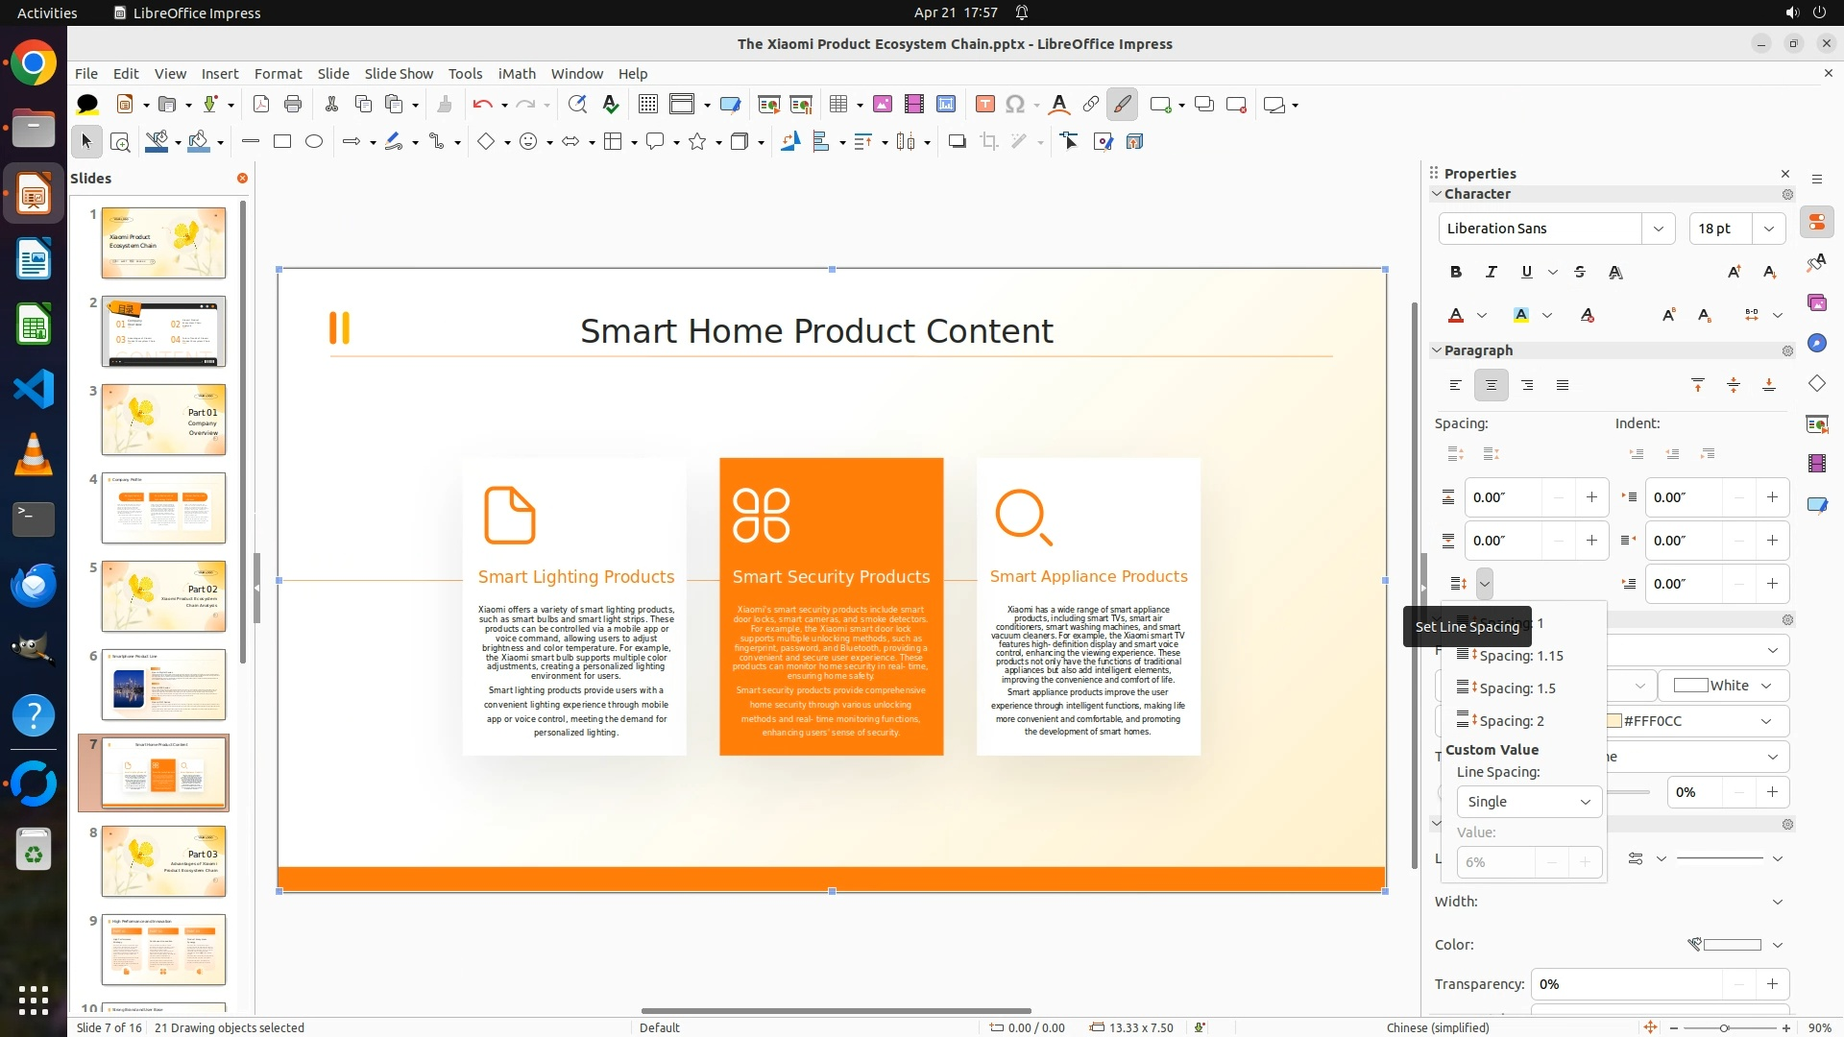The height and width of the screenshot is (1037, 1844).
Task: Collapse the Paragraph section expander
Action: pos(1438,350)
